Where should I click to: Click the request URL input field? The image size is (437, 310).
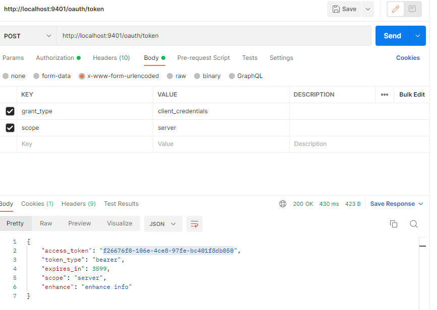[x=214, y=36]
